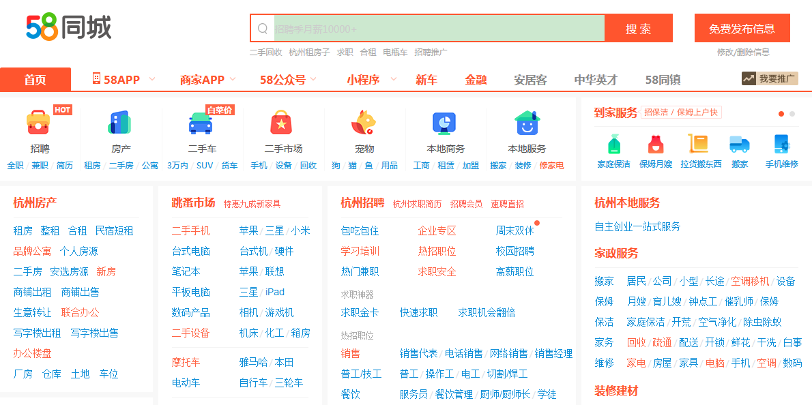Switch to first 到家服务 carousel dot
This screenshot has height=405, width=812.
781,114
